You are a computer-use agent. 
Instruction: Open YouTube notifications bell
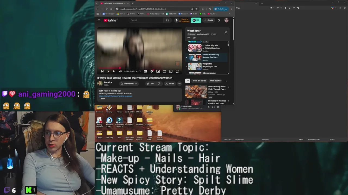point(219,20)
